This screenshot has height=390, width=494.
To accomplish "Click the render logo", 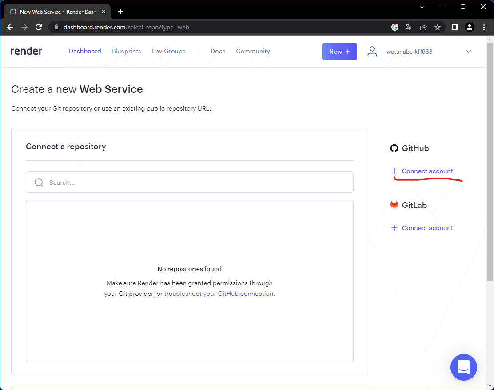I will point(27,51).
